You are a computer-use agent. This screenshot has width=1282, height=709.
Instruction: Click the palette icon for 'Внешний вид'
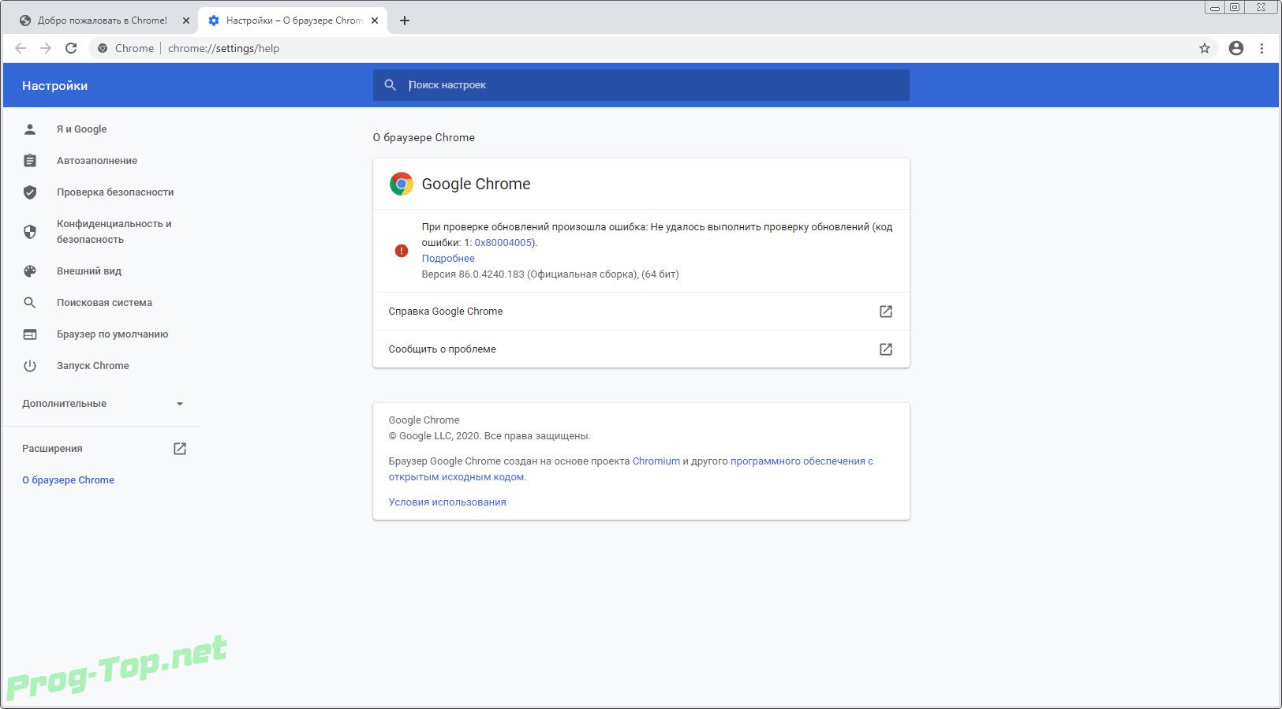30,271
